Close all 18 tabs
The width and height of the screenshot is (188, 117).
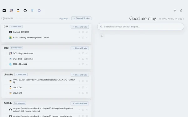tap(81, 18)
